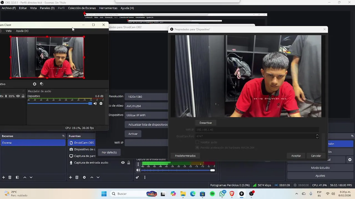Click Desactivar button in Dispositivo properties
The height and width of the screenshot is (199, 355).
point(206,123)
